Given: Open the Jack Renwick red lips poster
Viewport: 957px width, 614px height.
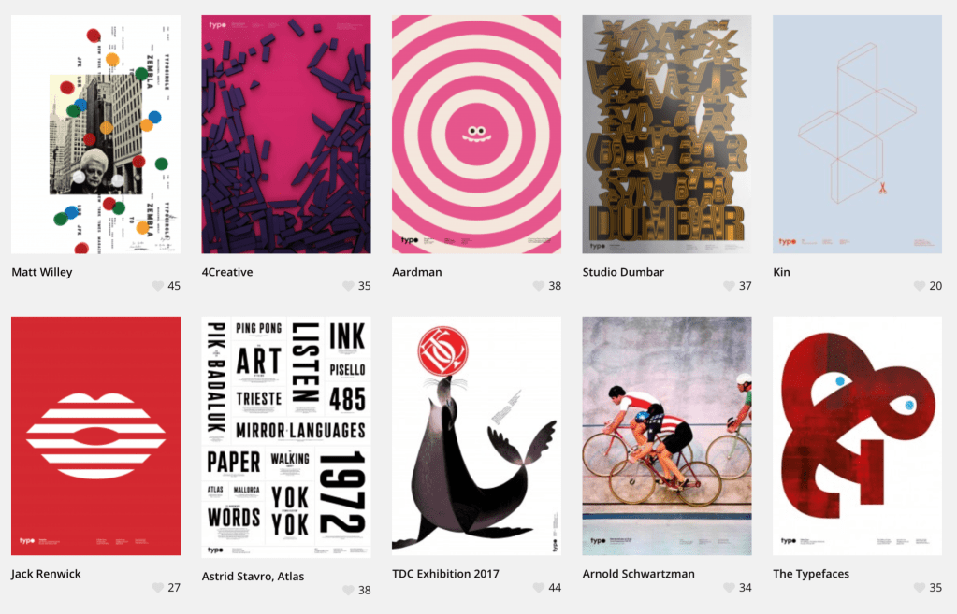Looking at the screenshot, I should tap(95, 436).
